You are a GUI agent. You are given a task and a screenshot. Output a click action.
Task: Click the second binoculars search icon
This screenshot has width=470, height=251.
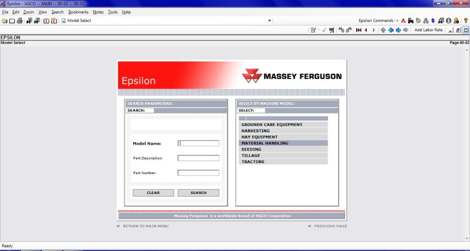pos(37,21)
